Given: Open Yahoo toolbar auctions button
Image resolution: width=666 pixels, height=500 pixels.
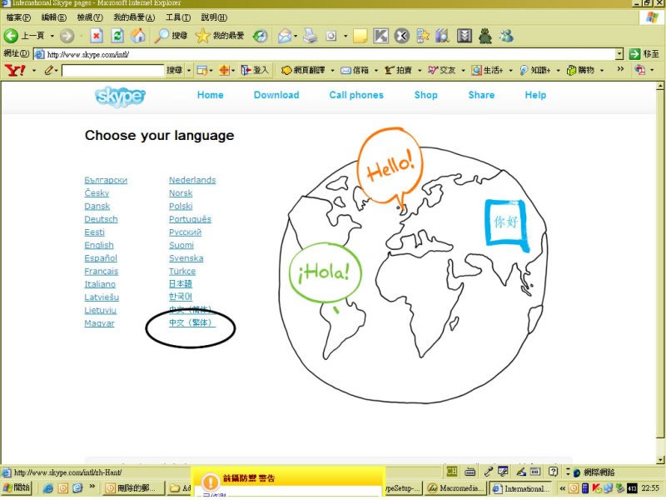Looking at the screenshot, I should (399, 70).
